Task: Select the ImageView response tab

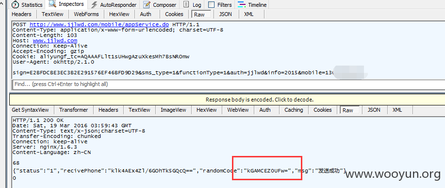Action: (x=173, y=110)
